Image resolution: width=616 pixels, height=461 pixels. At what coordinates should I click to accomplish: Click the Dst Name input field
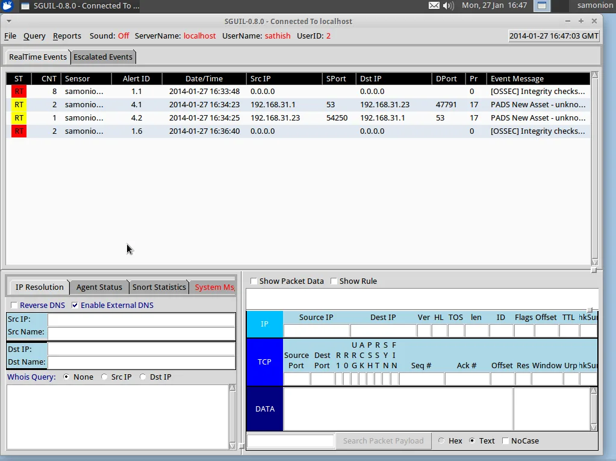point(142,362)
